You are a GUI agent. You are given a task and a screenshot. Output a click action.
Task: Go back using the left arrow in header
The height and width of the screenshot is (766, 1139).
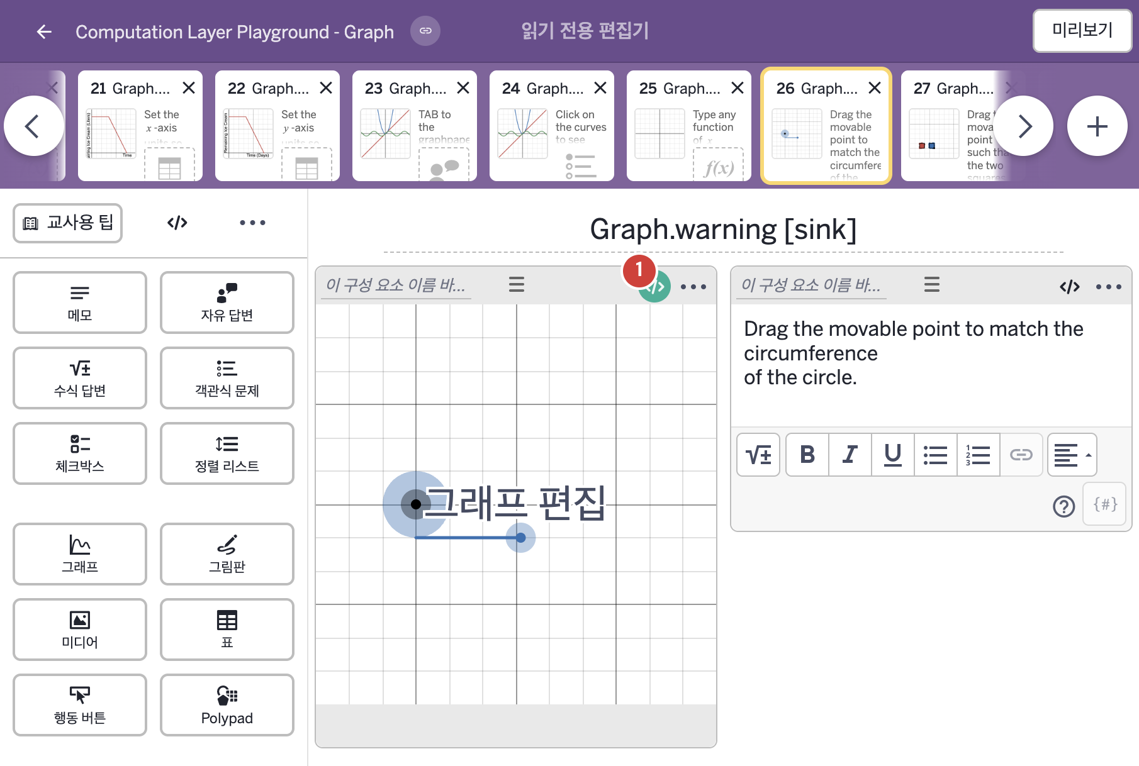click(x=44, y=31)
